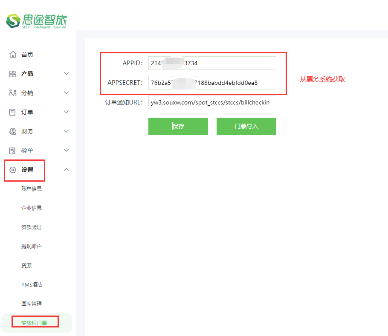Focus the APPSECRET text field

(x=212, y=83)
